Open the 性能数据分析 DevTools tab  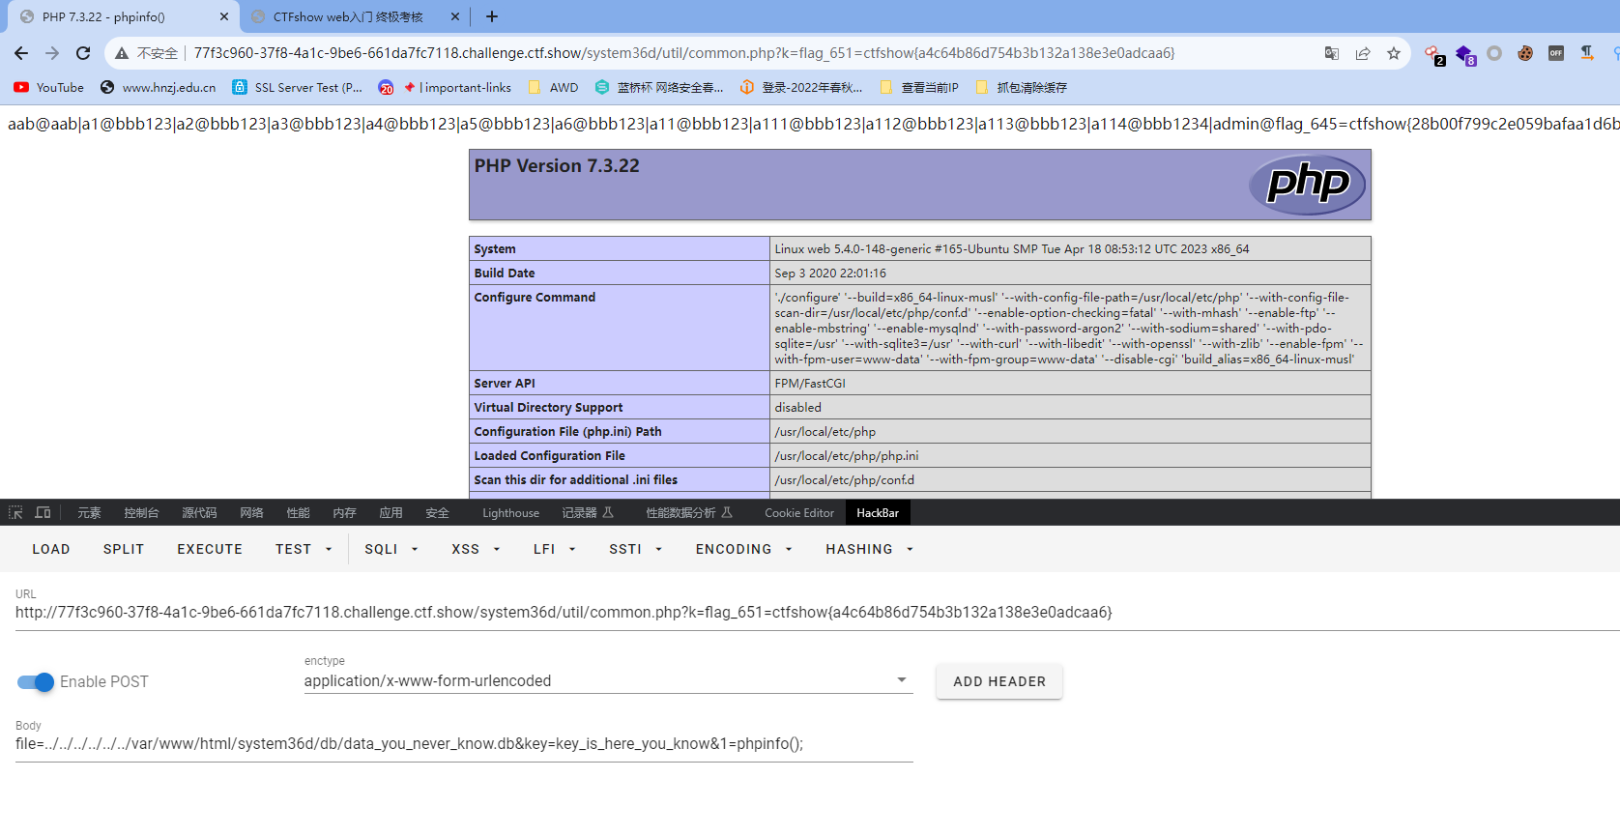(x=689, y=513)
